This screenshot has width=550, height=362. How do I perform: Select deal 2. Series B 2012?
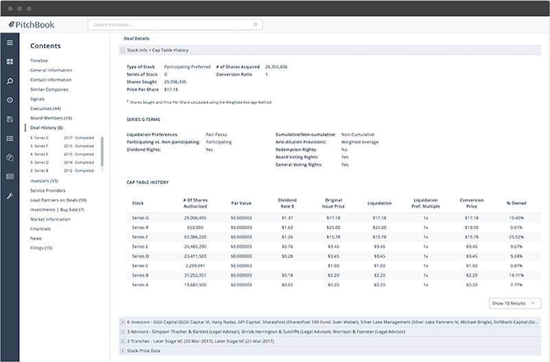(62, 171)
